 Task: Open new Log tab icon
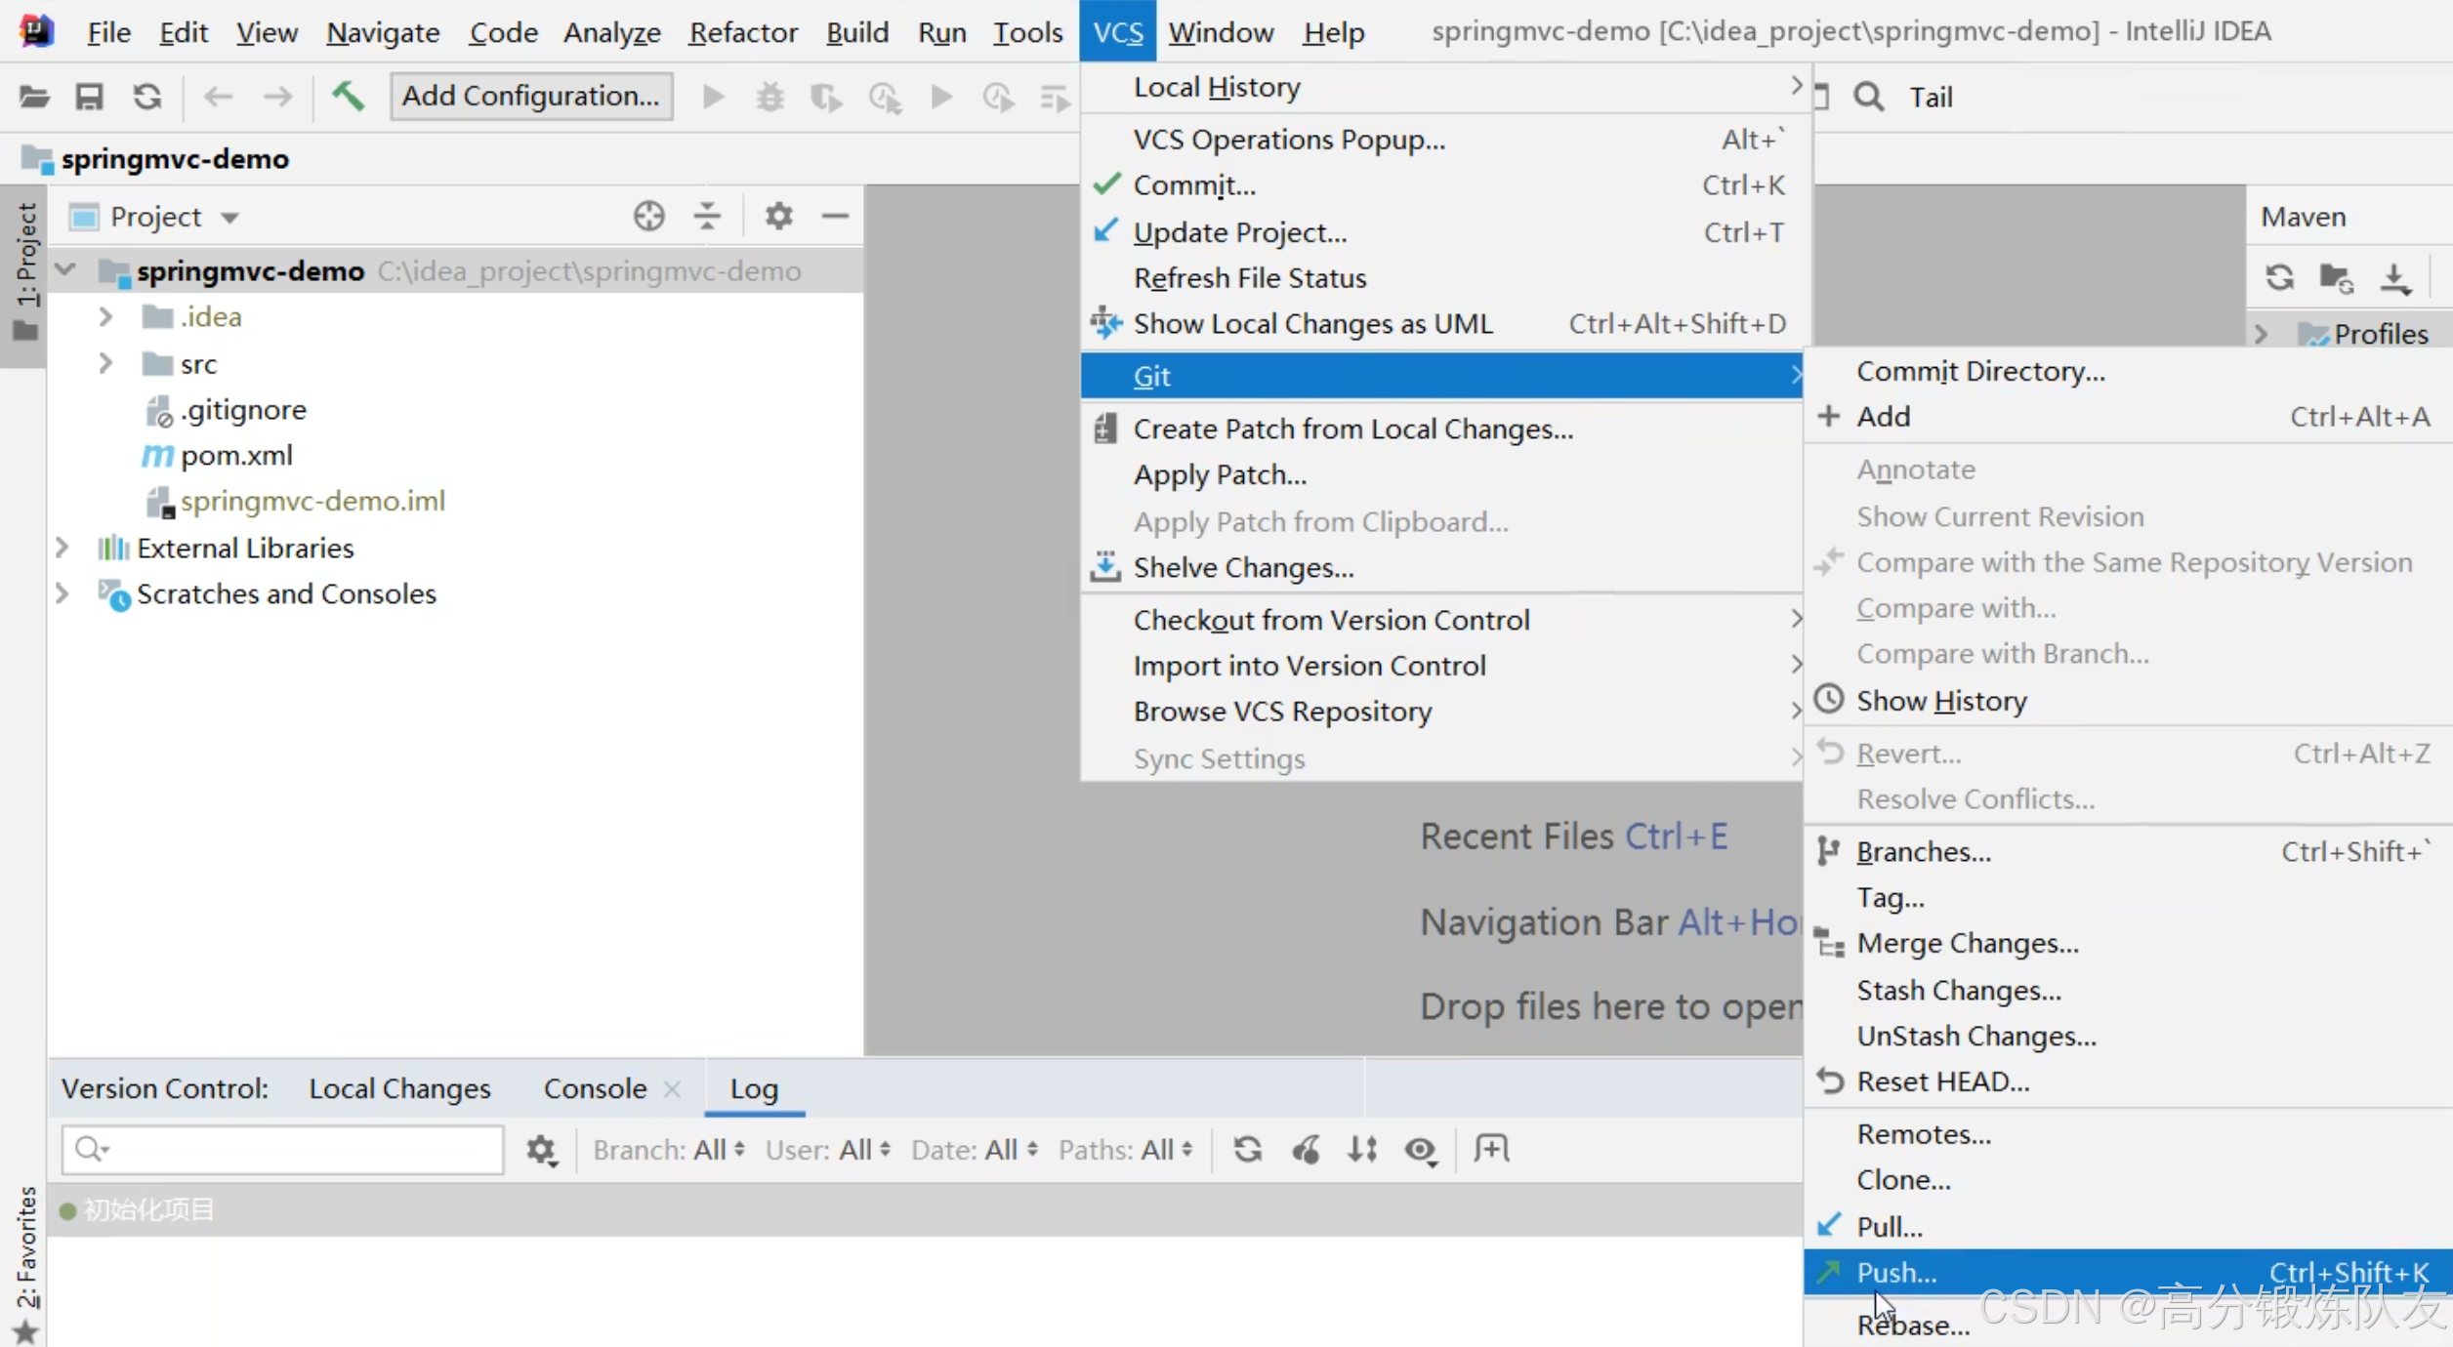(1491, 1149)
